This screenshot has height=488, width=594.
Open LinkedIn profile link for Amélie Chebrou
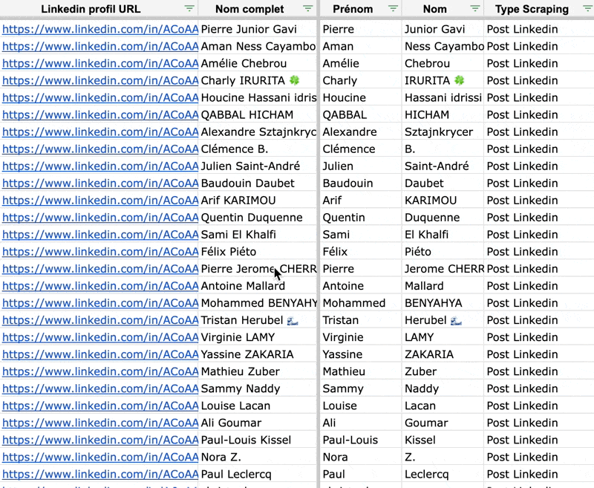coord(99,64)
